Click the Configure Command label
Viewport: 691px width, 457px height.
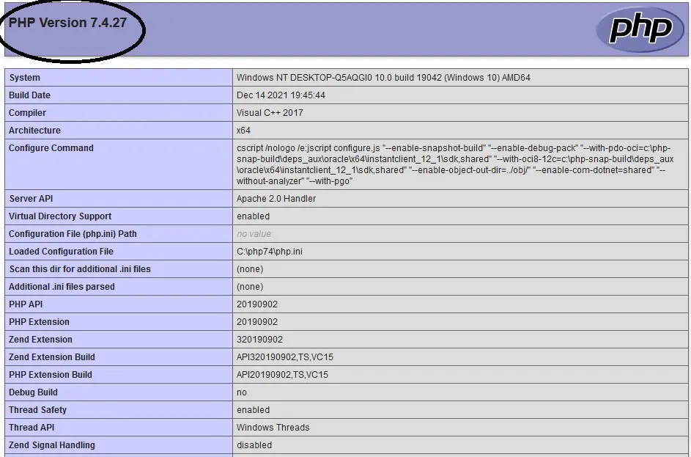click(x=51, y=148)
